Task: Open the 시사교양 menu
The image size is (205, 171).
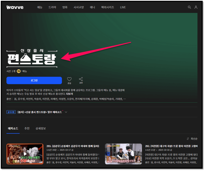Action: [x=79, y=7]
